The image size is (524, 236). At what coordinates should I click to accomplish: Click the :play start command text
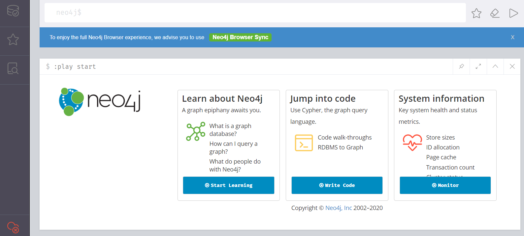click(75, 66)
